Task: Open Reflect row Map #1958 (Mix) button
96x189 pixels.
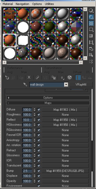Action: tap(65, 120)
